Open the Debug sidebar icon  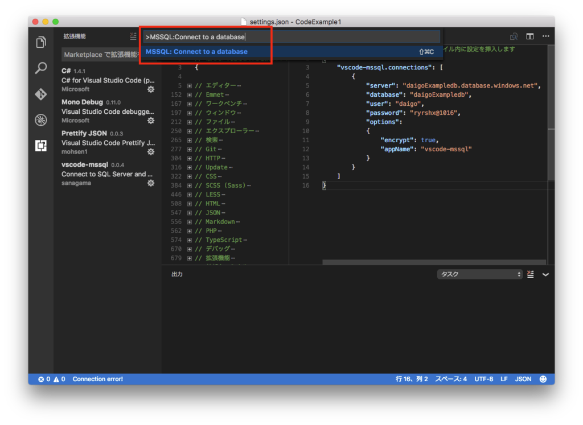(41, 119)
